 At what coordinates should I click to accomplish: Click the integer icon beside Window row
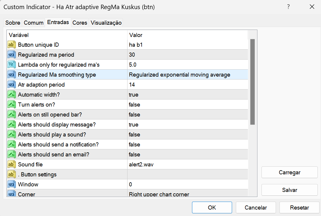click(x=11, y=185)
